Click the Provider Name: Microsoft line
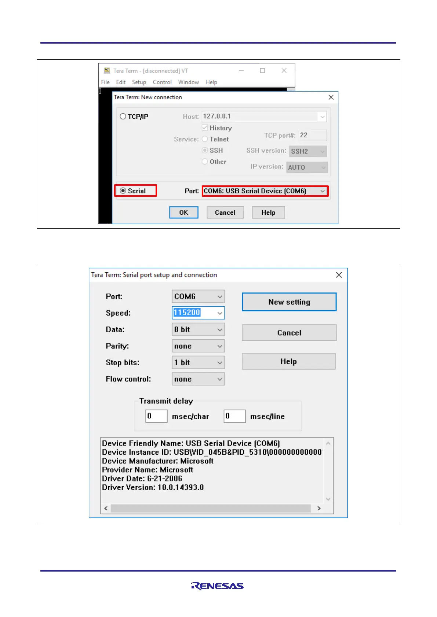This screenshot has width=437, height=617. 148,470
